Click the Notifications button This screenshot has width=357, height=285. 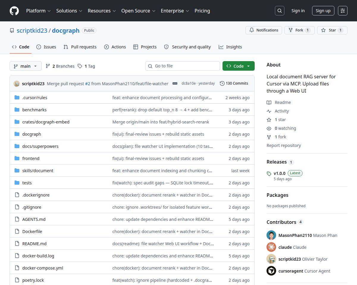tap(264, 30)
